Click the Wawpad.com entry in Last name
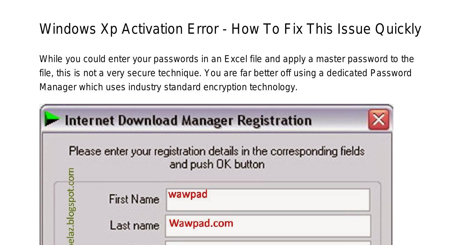The width and height of the screenshot is (468, 245). (200, 223)
